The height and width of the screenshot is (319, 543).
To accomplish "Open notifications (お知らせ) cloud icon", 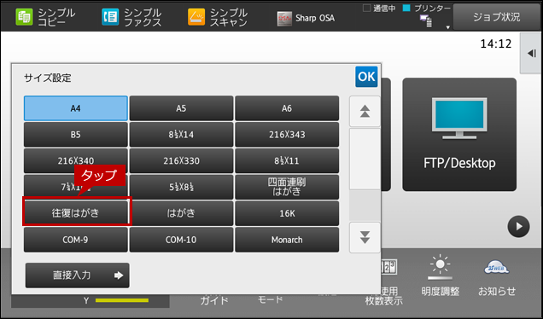I will tap(497, 277).
